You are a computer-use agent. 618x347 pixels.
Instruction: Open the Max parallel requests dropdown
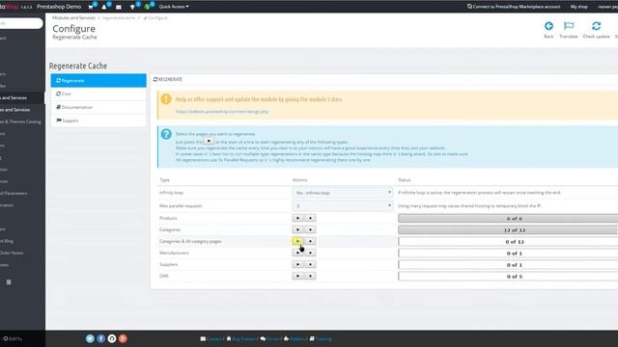[343, 205]
